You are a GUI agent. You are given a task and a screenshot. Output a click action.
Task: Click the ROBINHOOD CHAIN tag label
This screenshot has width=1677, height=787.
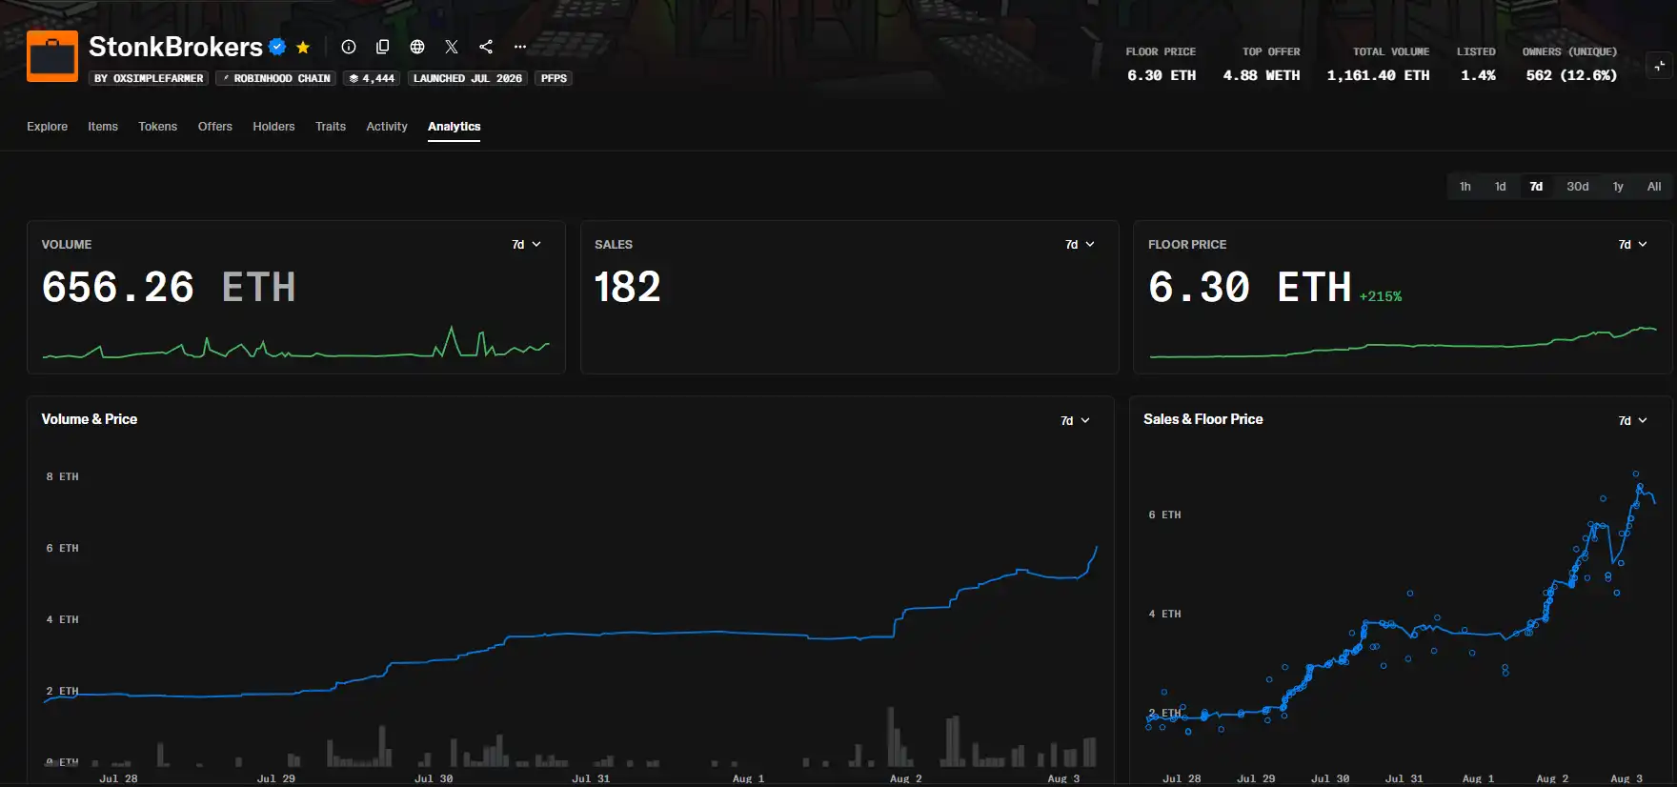(x=282, y=78)
